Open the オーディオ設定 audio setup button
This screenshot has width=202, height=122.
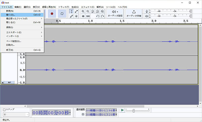(115, 14)
